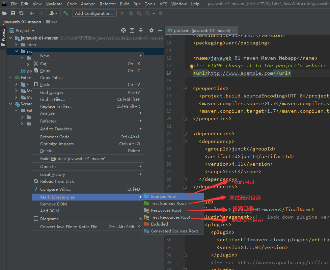The image size is (330, 270).
Task: Click the user profile dropdown icon in toolbar
Action: 53,13
